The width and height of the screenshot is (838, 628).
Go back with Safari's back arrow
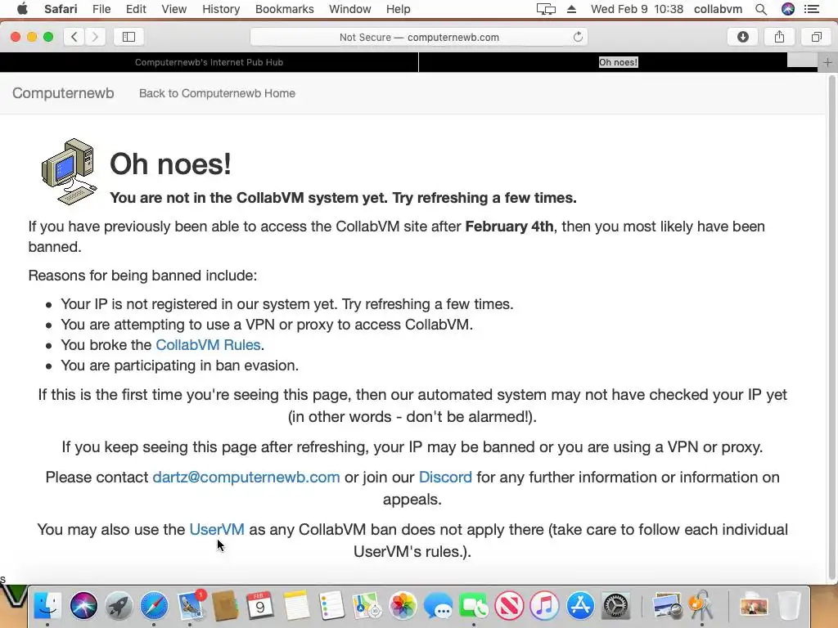pyautogui.click(x=74, y=37)
